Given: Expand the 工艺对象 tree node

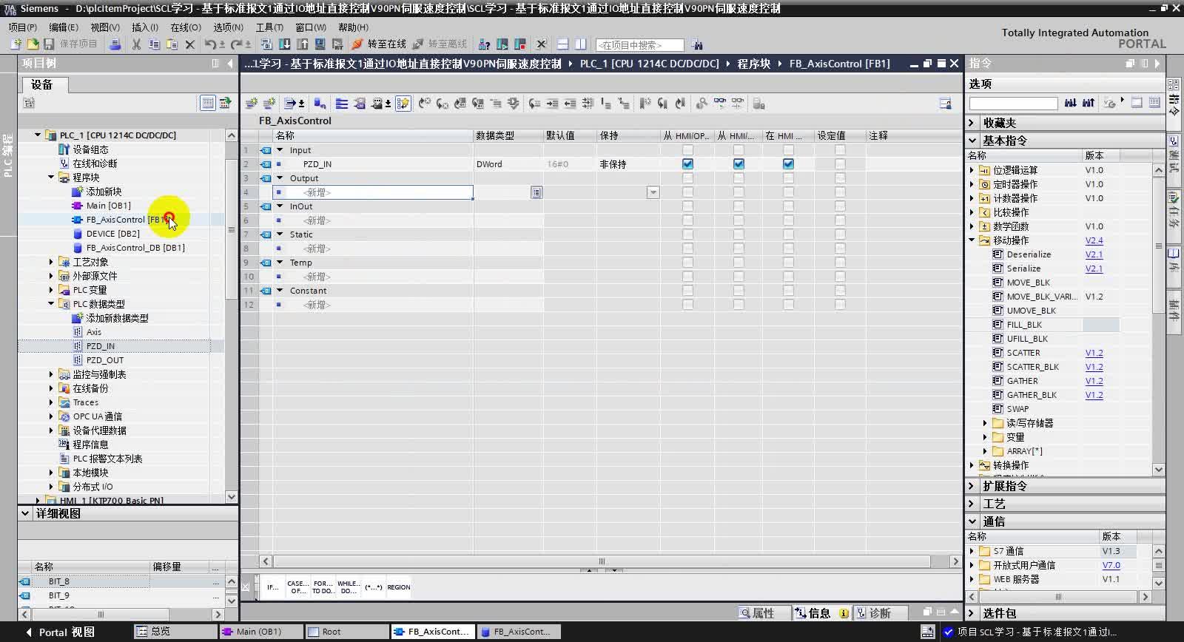Looking at the screenshot, I should 51,262.
